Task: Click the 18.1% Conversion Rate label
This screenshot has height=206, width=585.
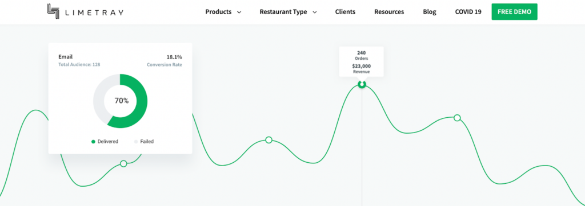Action: click(165, 61)
